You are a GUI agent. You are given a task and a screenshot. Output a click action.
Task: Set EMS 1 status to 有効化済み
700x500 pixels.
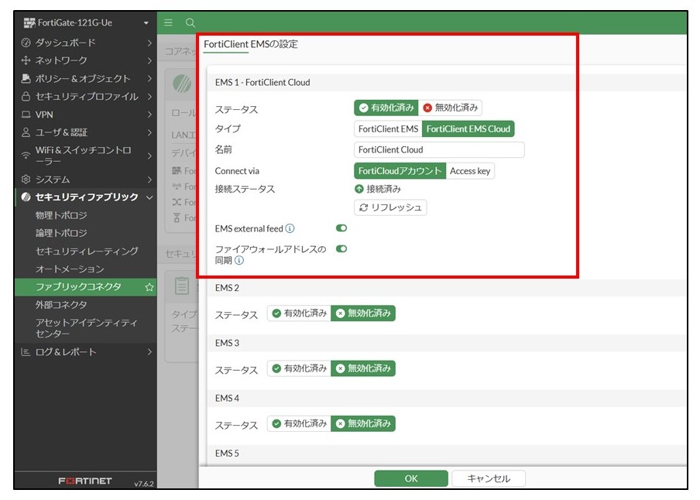point(386,108)
